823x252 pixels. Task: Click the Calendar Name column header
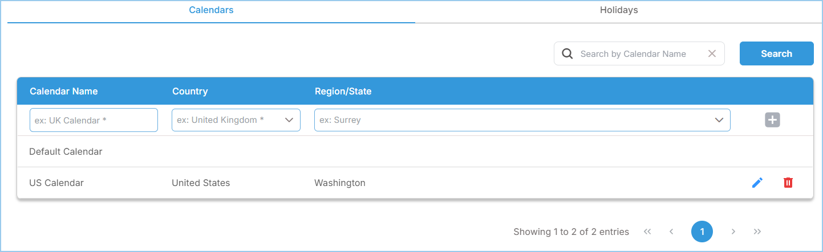63,91
